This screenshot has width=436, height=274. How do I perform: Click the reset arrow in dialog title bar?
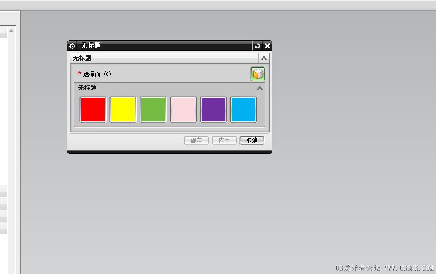click(x=257, y=46)
